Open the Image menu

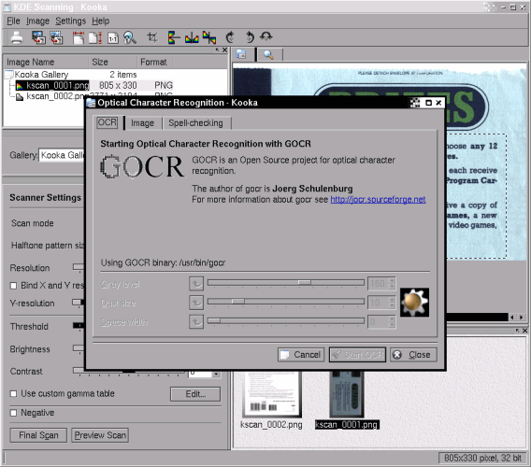[x=38, y=21]
